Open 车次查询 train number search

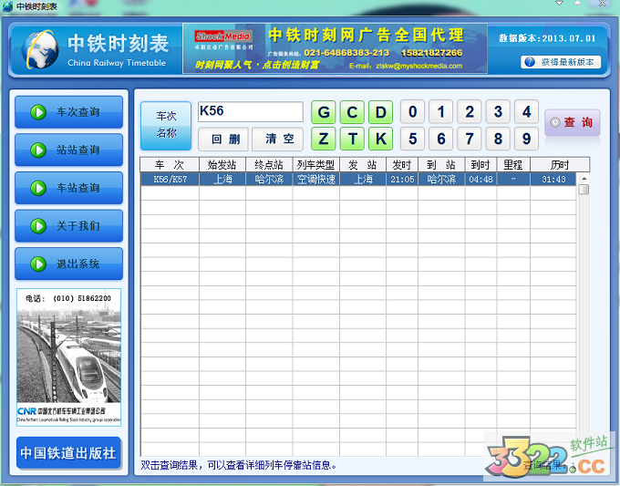[68, 112]
